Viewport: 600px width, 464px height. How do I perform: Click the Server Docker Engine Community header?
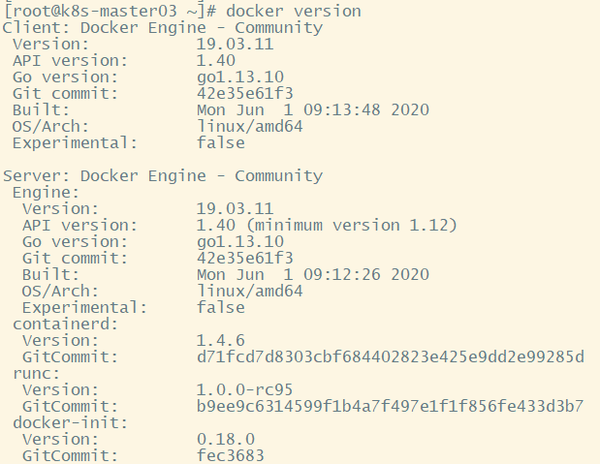163,176
